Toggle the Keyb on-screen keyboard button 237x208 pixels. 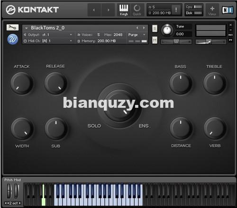(x=124, y=10)
